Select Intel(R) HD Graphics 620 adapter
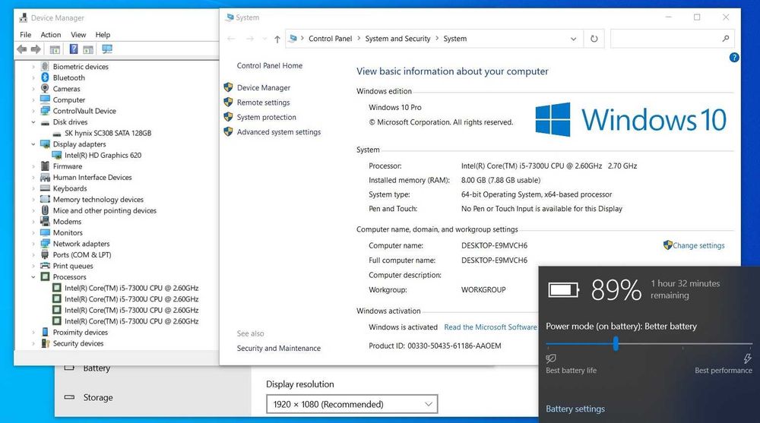 [103, 155]
